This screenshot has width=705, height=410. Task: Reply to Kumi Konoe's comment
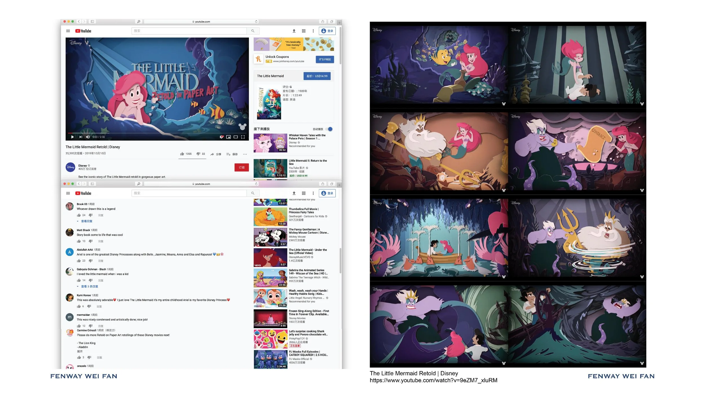[99, 307]
